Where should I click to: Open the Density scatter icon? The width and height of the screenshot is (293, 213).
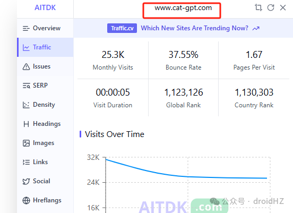[26, 105]
